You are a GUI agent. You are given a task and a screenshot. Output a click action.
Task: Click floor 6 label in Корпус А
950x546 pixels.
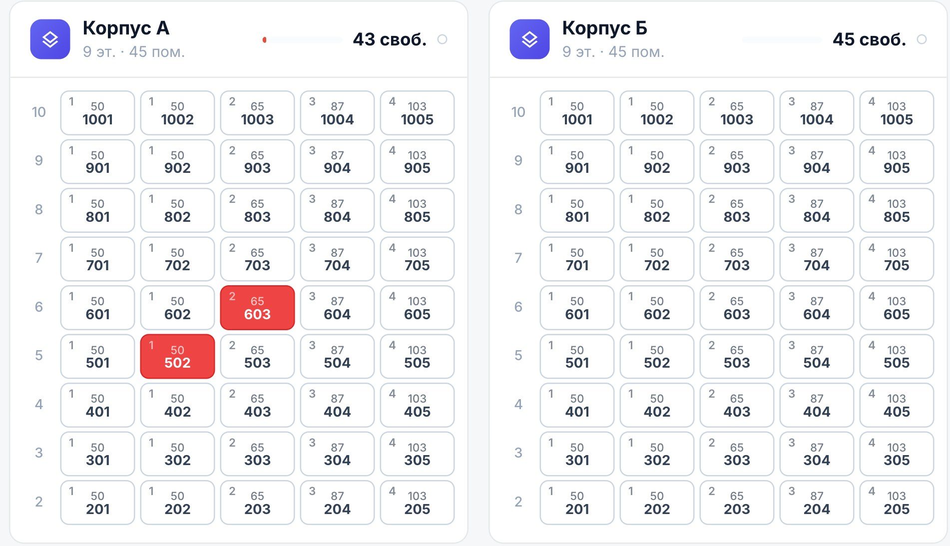coord(39,307)
